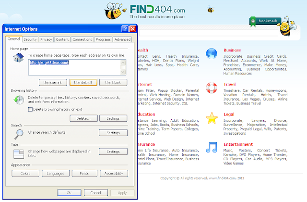Image resolution: width=307 pixels, height=202 pixels.
Task: Click the bee mascot beside bookmark
Action: pos(288,26)
